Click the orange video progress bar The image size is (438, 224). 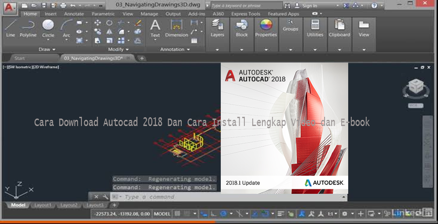click(107, 222)
